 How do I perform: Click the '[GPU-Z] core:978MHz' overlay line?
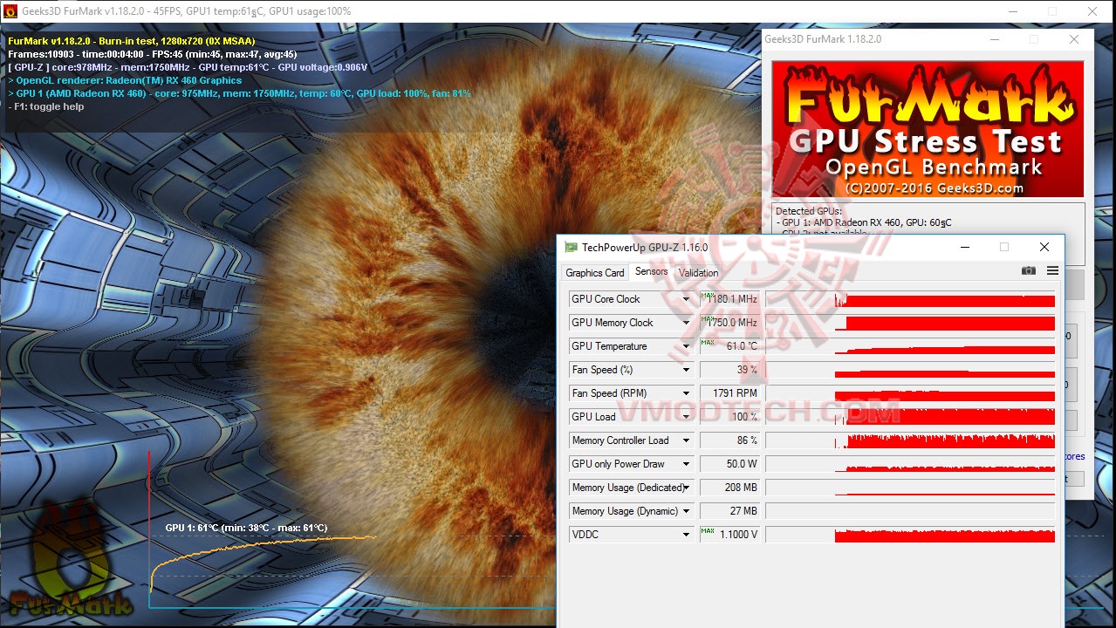coord(188,67)
